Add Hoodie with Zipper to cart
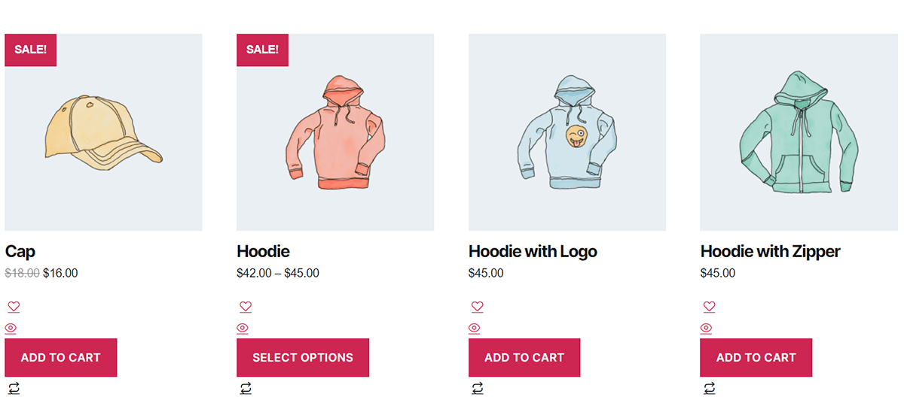904x409 pixels. tap(756, 358)
